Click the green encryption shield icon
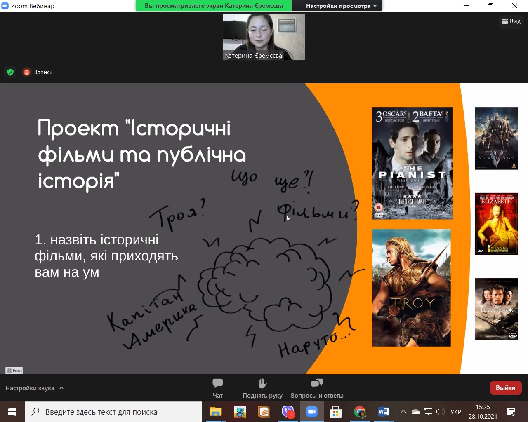The height and width of the screenshot is (422, 528). pos(10,72)
